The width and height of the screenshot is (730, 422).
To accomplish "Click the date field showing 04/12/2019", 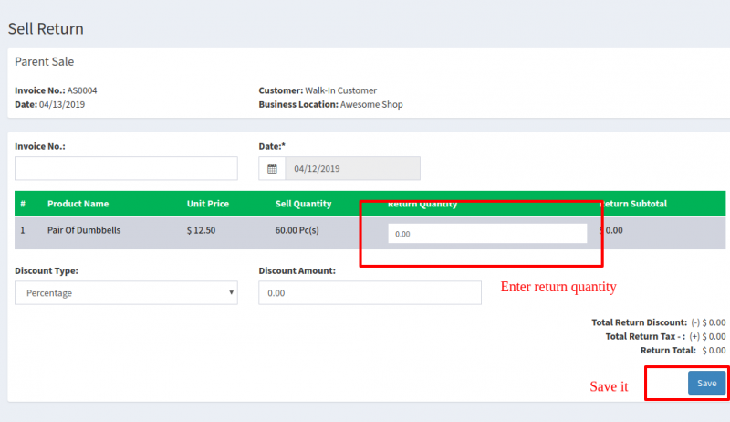I will pyautogui.click(x=352, y=169).
